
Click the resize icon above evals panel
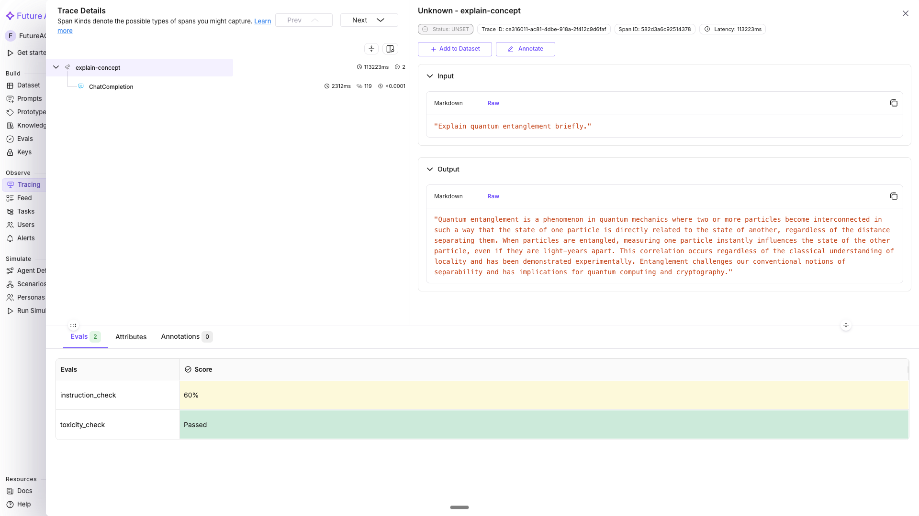tap(846, 325)
